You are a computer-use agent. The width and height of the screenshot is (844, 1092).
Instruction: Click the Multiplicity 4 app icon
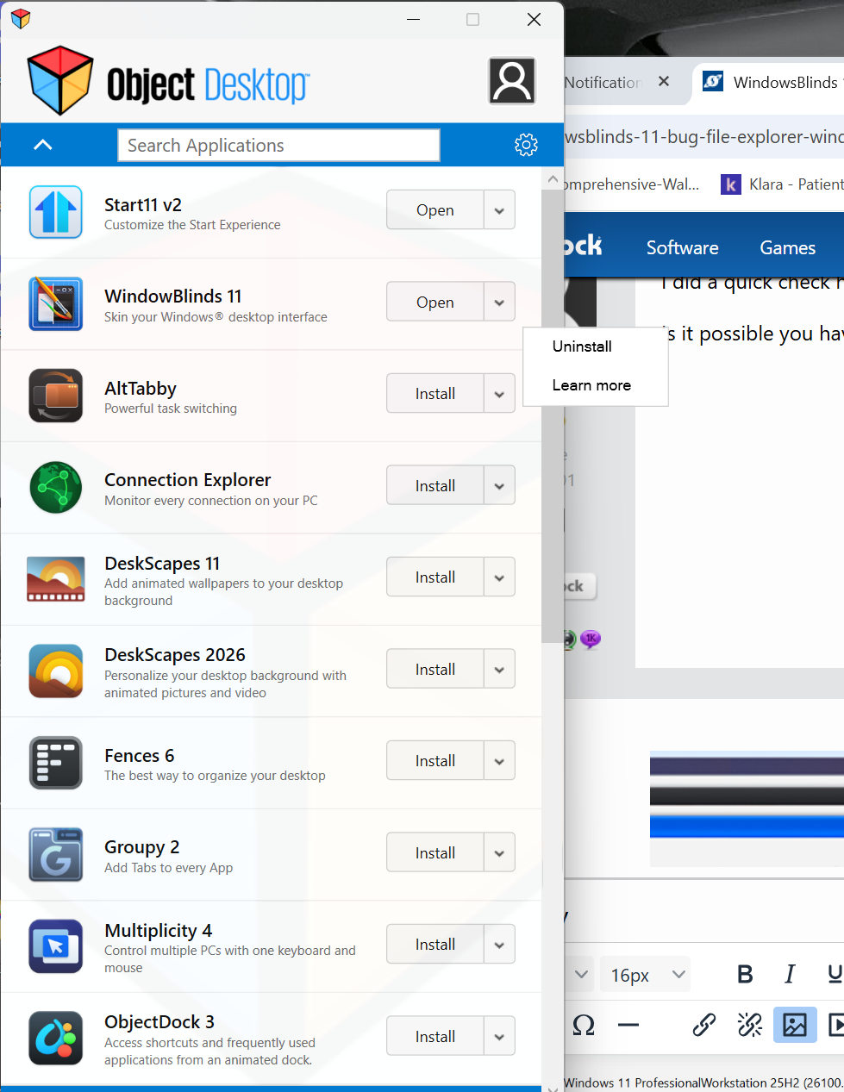tap(56, 945)
